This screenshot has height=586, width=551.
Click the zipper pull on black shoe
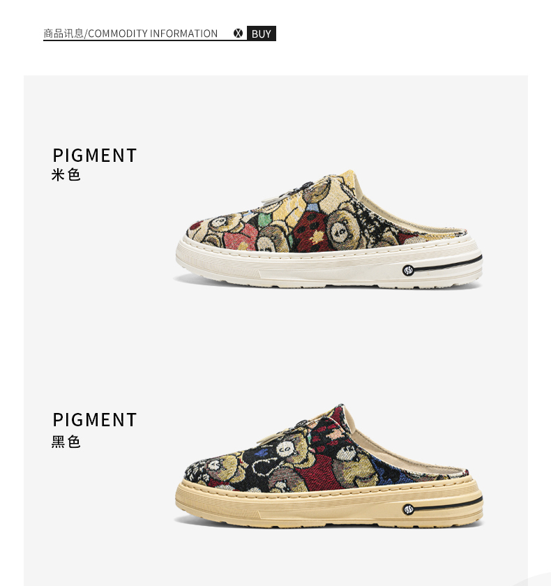tap(269, 438)
